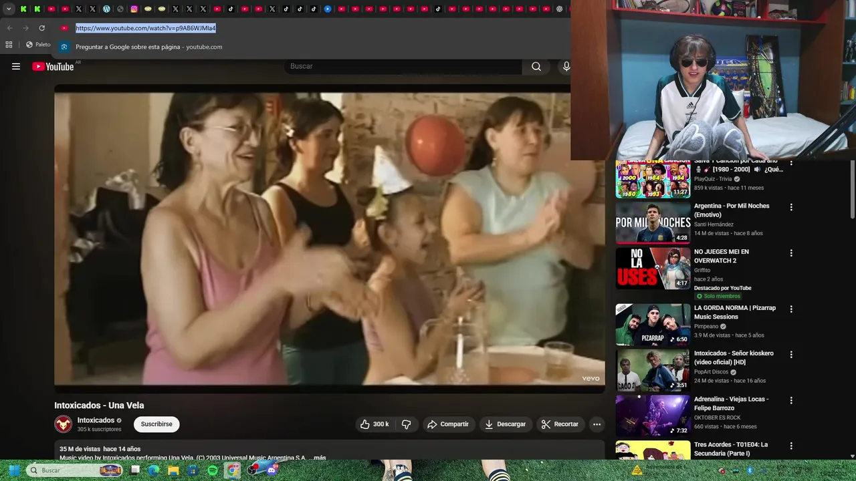Open LA GORDA NORMA Pizarrap thumbnail

[x=653, y=324]
